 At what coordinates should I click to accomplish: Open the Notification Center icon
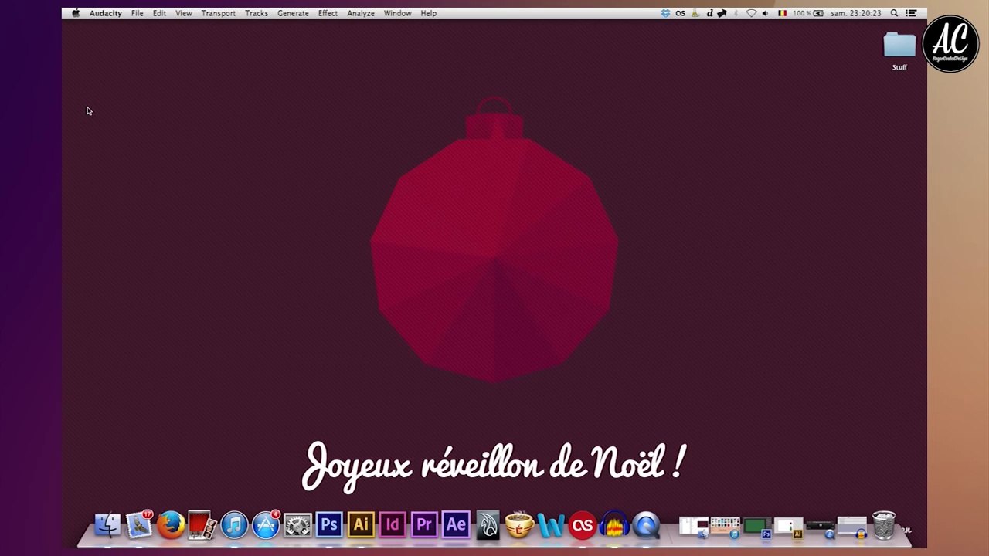point(912,13)
